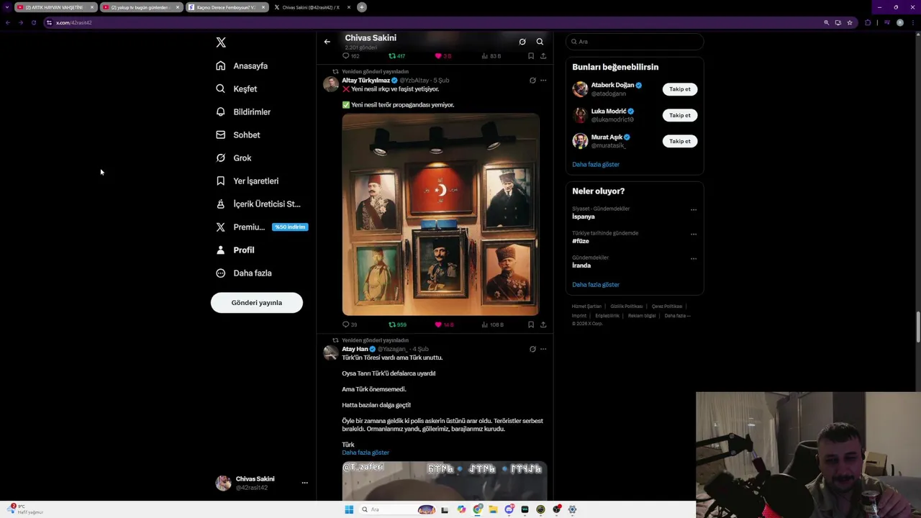Image resolution: width=921 pixels, height=518 pixels.
Task: Open Discord from taskbar
Action: 509,509
